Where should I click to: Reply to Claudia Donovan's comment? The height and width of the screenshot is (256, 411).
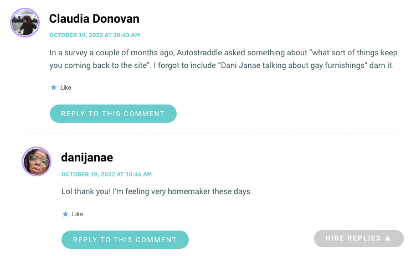[x=113, y=113]
